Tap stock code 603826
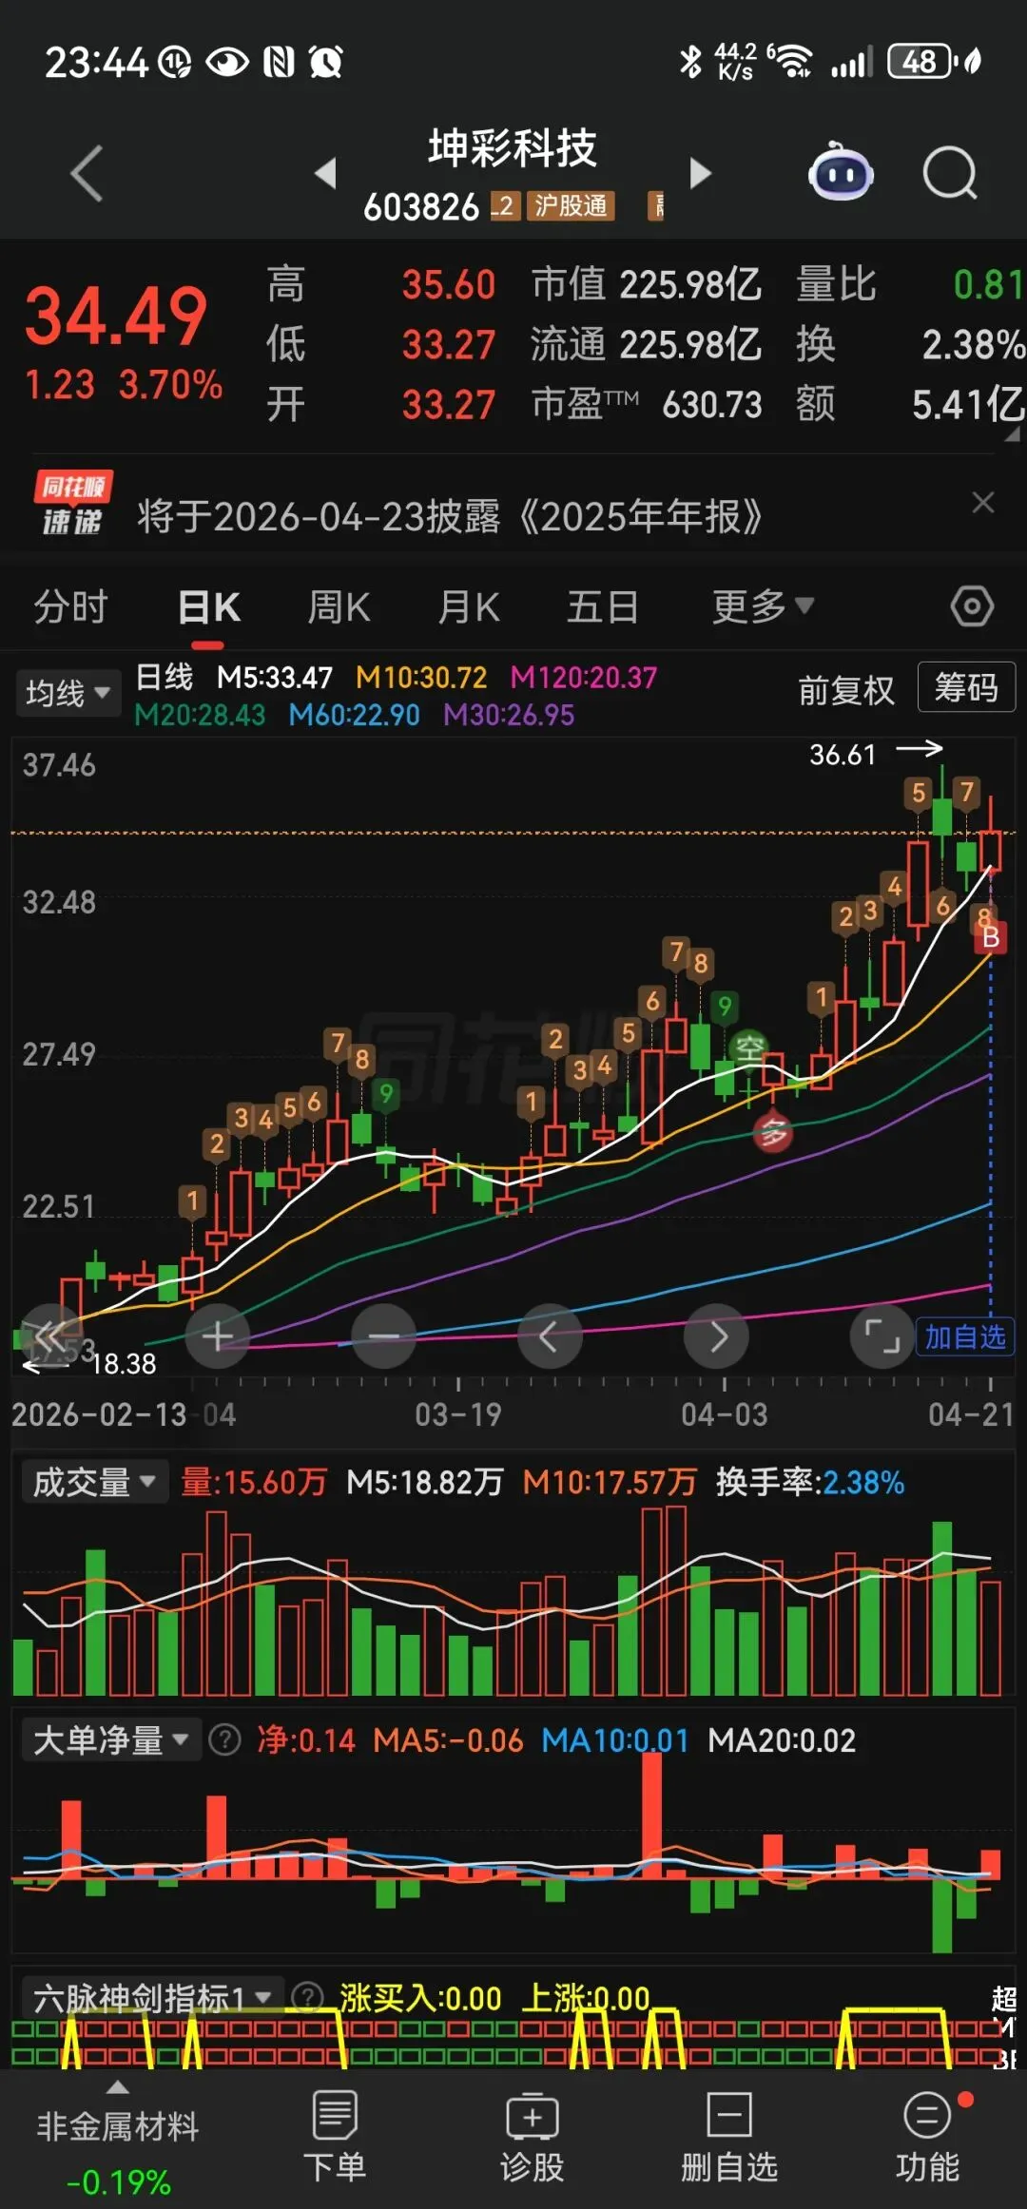 tap(421, 206)
